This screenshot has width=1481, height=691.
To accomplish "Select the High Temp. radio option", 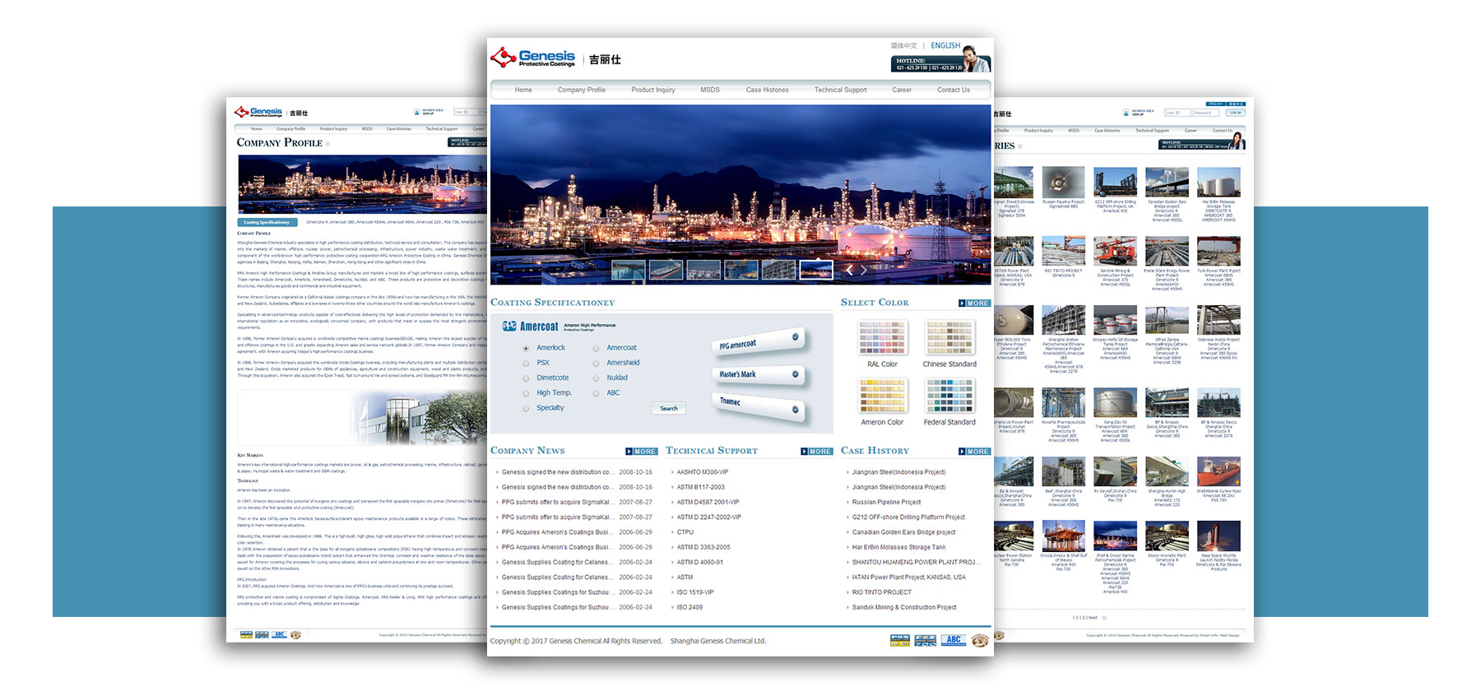I will (x=526, y=393).
